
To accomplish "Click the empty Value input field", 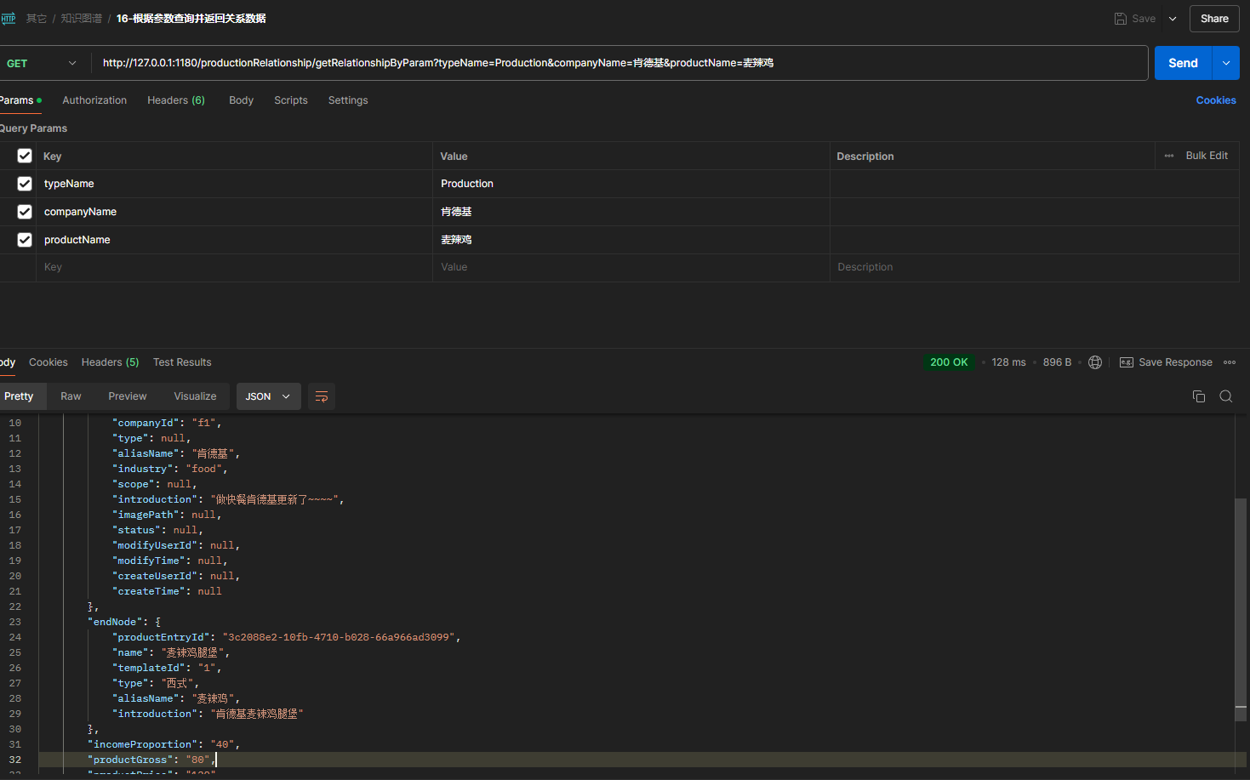I will click(631, 267).
